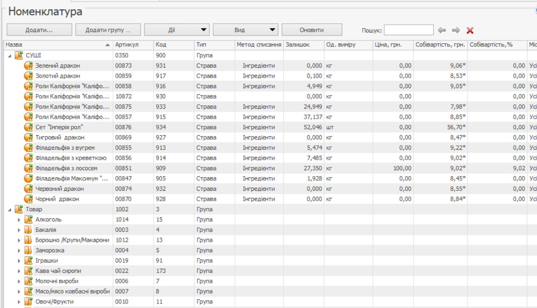The width and height of the screenshot is (537, 308).
Task: Expand the Мясо/мясо ковбасні вироби group
Action: (19, 291)
